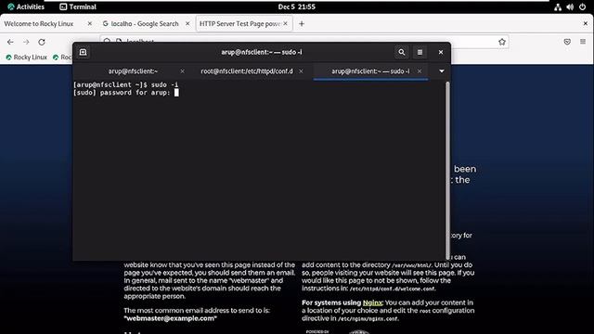The height and width of the screenshot is (334, 594).
Task: Open terminal search
Action: click(x=402, y=52)
